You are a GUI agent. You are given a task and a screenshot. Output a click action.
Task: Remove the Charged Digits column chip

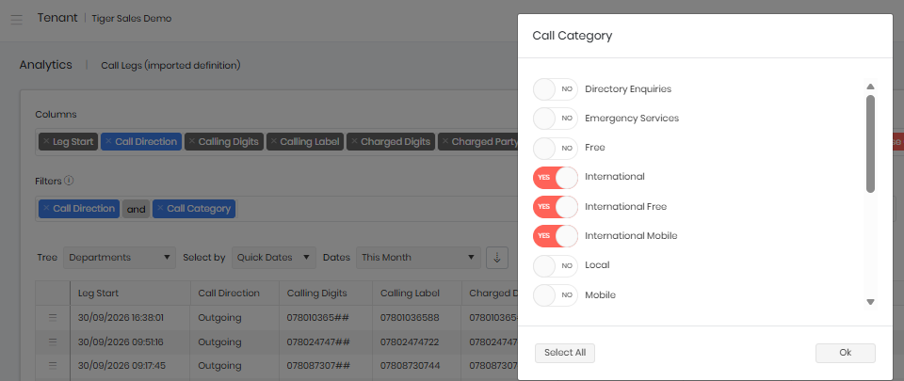[354, 141]
